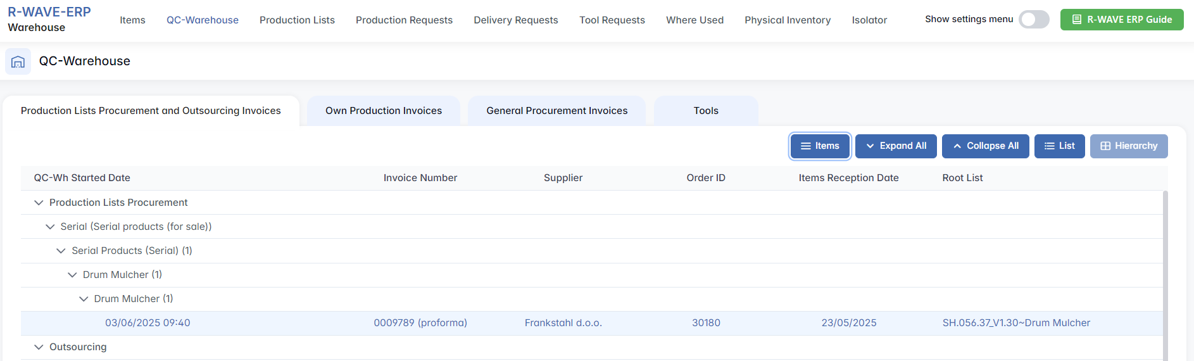This screenshot has height=361, width=1194.
Task: Toggle the Show settings menu switch
Action: point(1033,20)
